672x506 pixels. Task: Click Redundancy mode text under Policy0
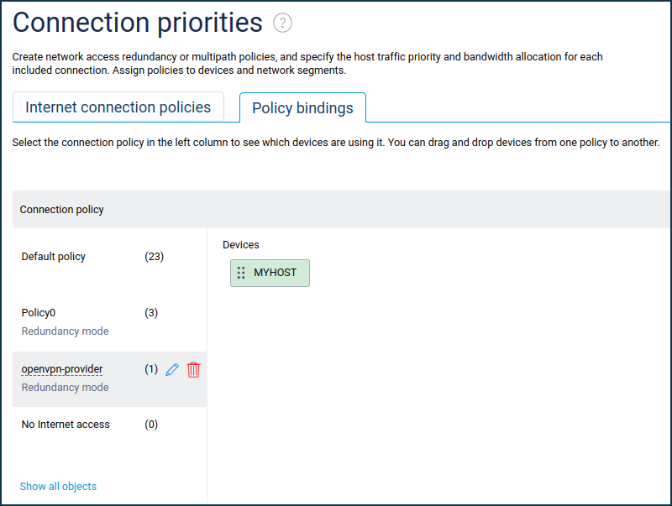pyautogui.click(x=65, y=331)
